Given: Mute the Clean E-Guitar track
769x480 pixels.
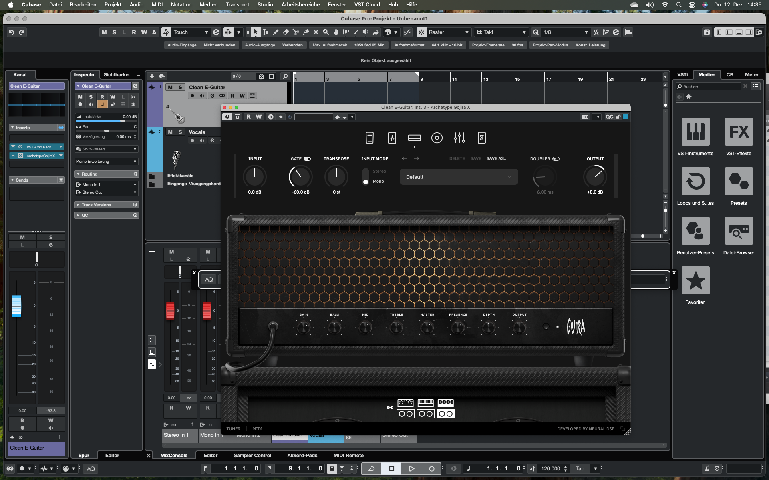Looking at the screenshot, I should coord(170,87).
